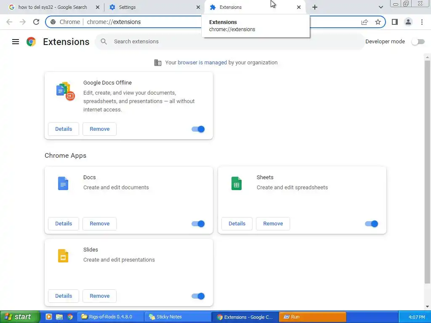Open the Chrome three-dot menu
Viewport: 431px width, 323px height.
click(x=422, y=22)
